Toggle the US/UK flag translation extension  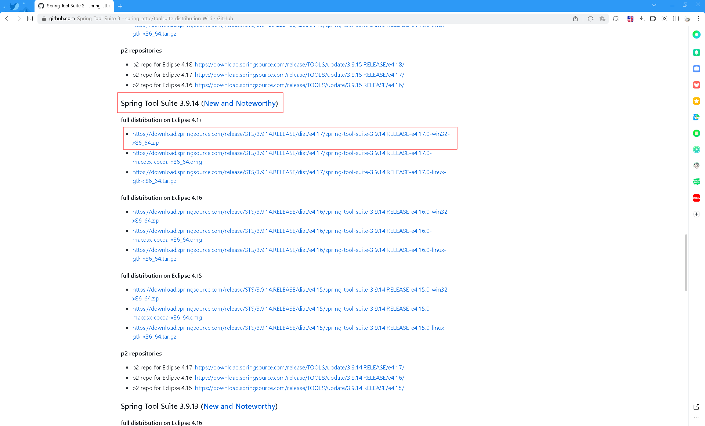(x=630, y=19)
